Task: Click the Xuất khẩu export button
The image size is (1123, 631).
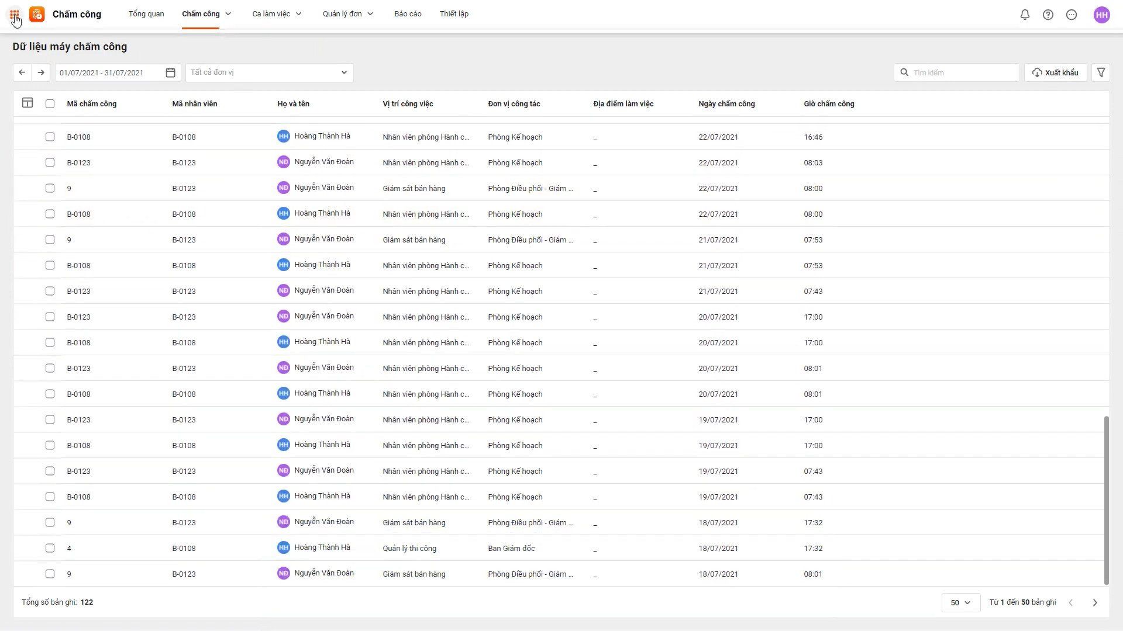Action: pos(1055,72)
